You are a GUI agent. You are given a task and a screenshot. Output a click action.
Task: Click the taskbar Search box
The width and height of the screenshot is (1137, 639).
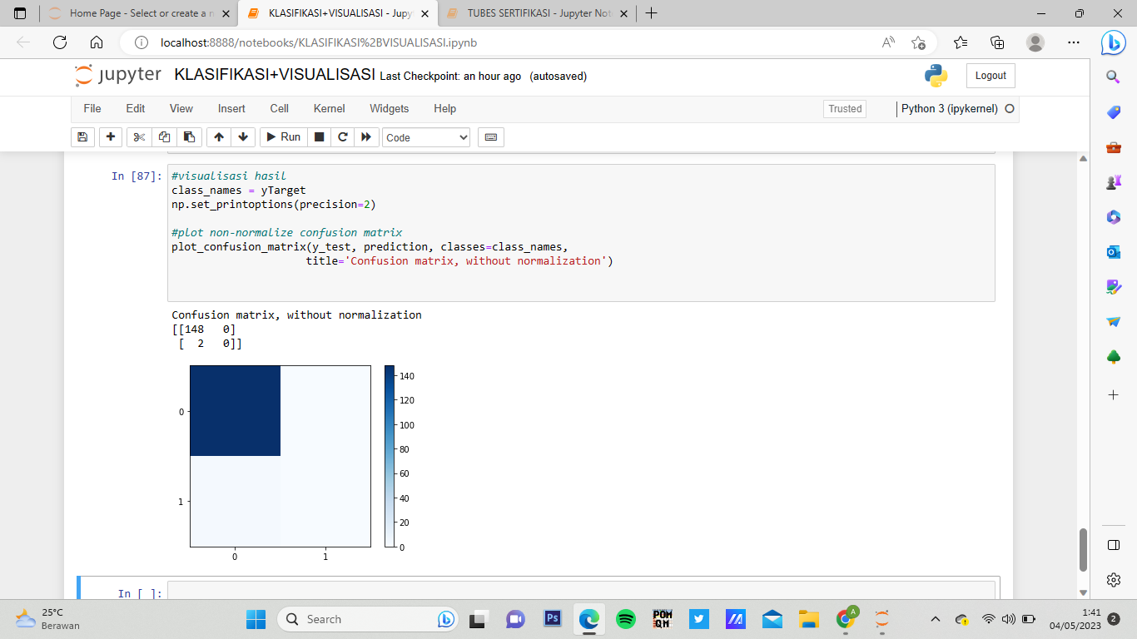(x=366, y=619)
